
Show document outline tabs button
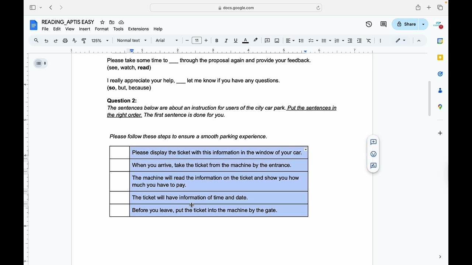point(41,63)
